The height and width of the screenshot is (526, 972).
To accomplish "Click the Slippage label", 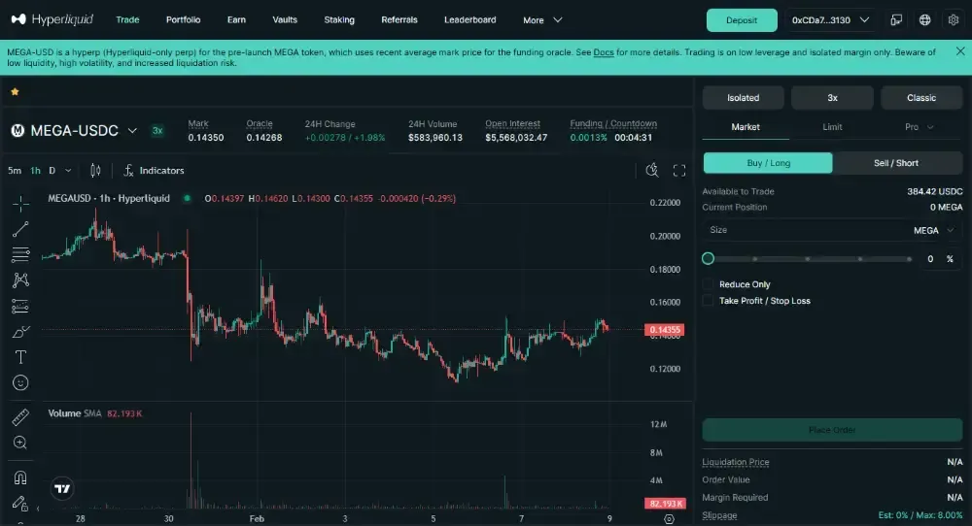I will coord(719,515).
